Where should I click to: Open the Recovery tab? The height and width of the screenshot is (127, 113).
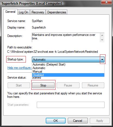tap(38, 12)
